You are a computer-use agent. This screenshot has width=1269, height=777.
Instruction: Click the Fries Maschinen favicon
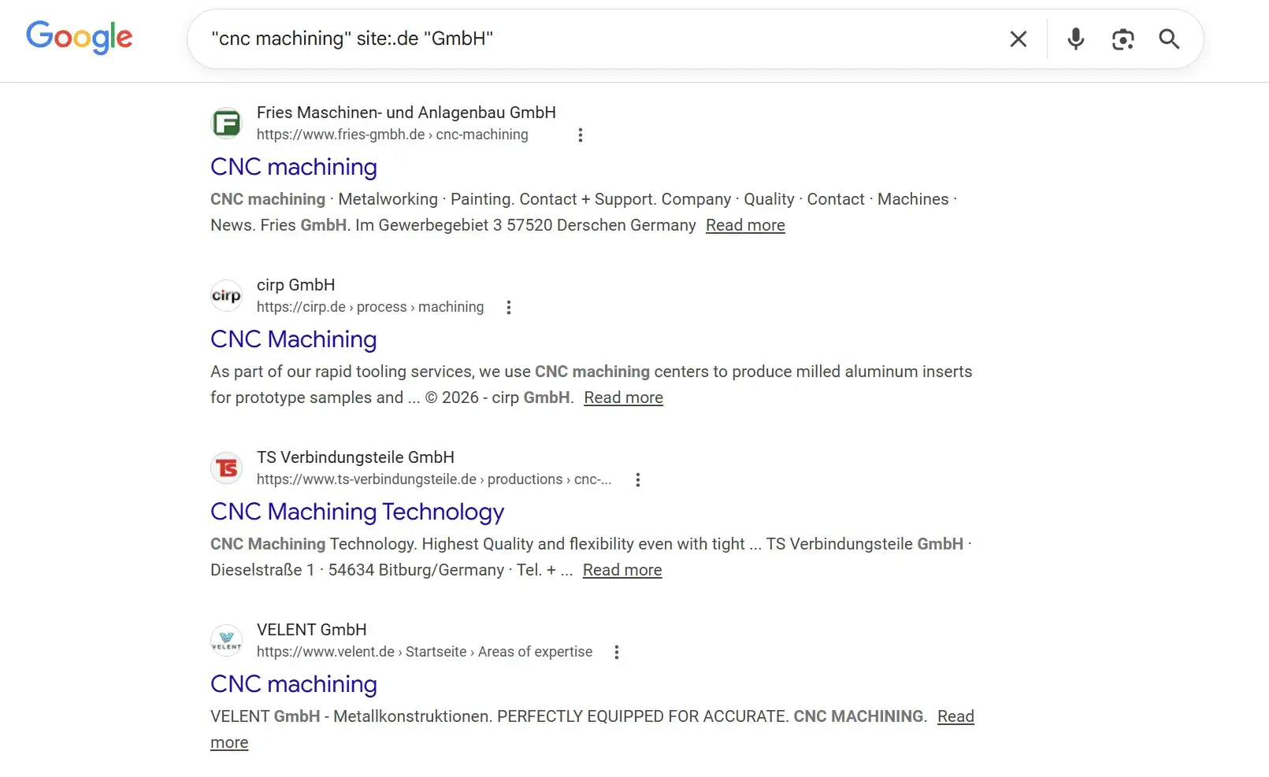point(226,123)
